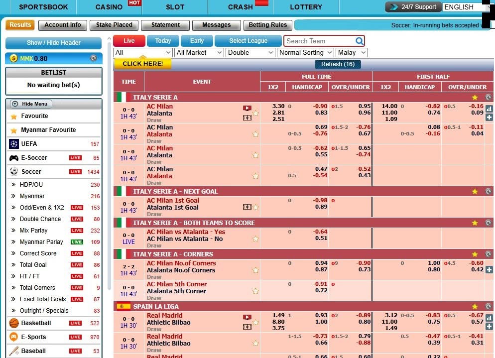Click search magnifier icon in Search Team
This screenshot has height=358, width=495.
point(359,41)
